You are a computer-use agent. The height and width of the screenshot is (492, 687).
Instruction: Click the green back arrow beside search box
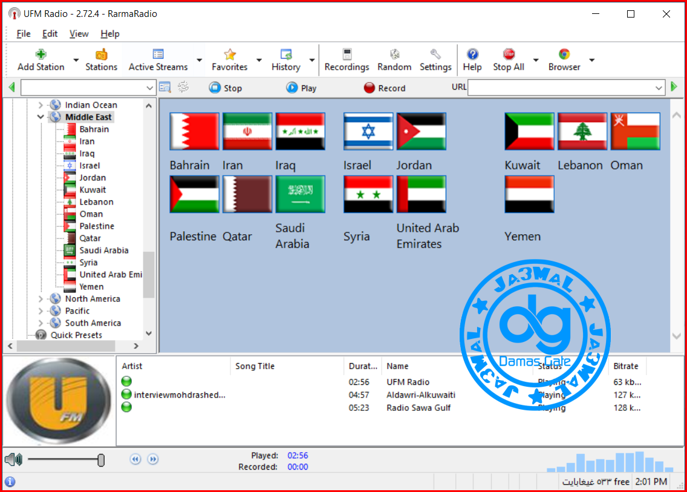point(12,87)
